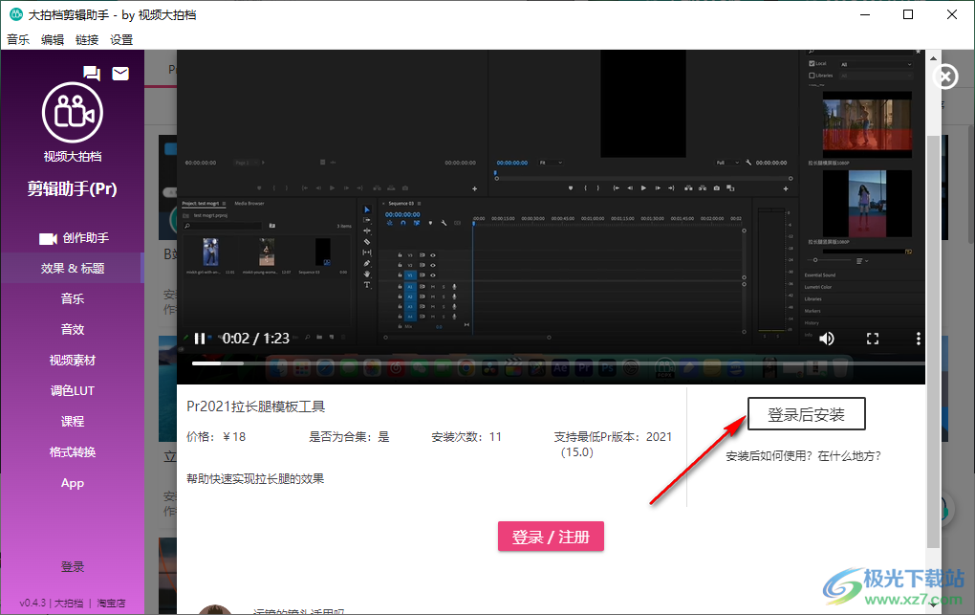Open 调色LUT in the sidebar
The width and height of the screenshot is (975, 615).
[x=73, y=390]
